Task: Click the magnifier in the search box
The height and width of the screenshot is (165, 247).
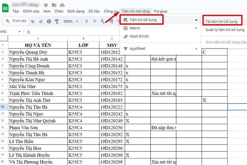Action: coord(7,21)
